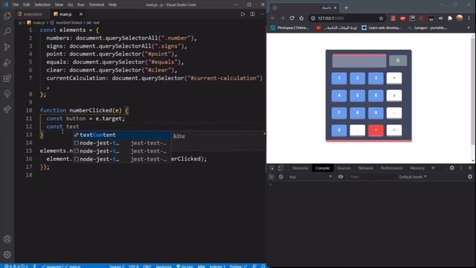Toggle the DevTools device toolbar
The width and height of the screenshot is (476, 268).
(280, 168)
